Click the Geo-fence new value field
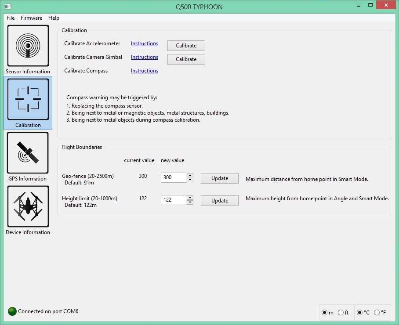Screen dimensions: 399x325 [174, 177]
